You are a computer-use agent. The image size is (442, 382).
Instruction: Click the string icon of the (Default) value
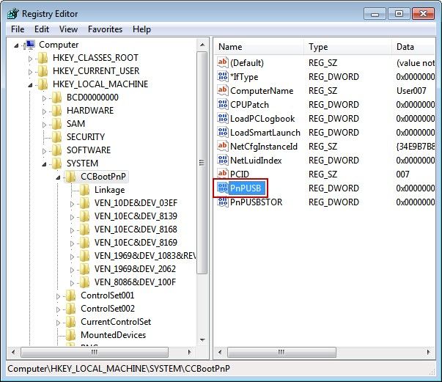222,62
